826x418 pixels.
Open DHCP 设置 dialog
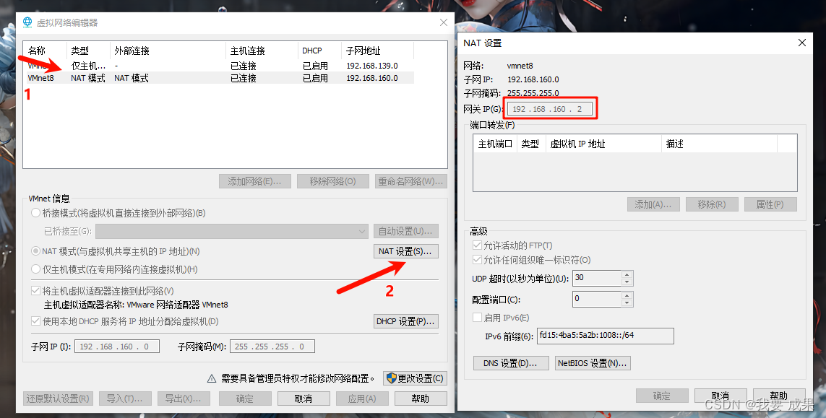tap(405, 321)
